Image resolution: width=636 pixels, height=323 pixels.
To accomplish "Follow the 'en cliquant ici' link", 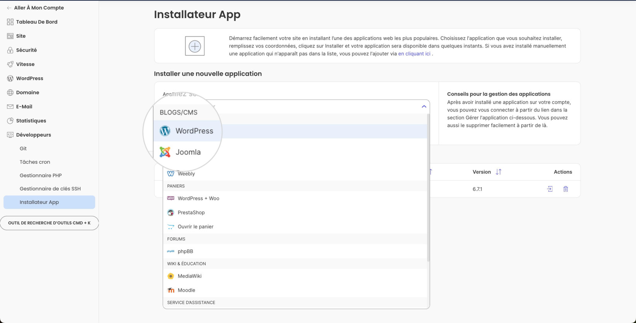I will (414, 54).
